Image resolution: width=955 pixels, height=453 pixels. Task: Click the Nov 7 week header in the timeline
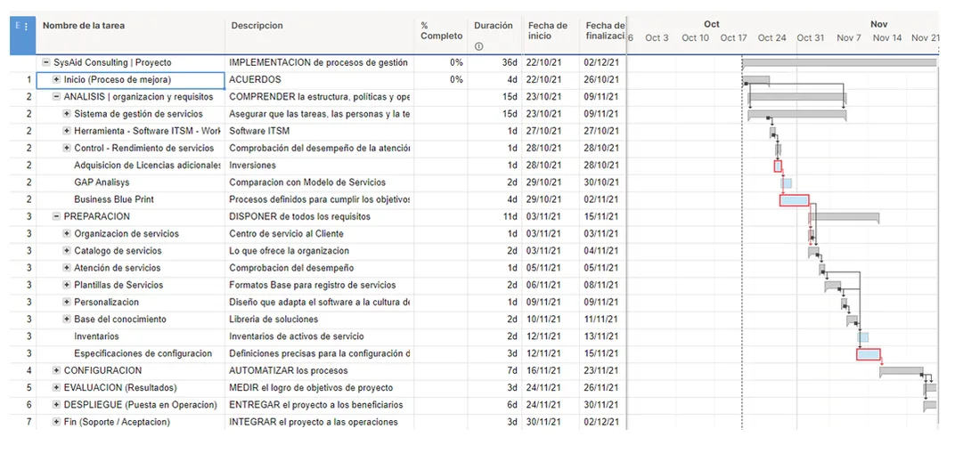click(x=848, y=37)
